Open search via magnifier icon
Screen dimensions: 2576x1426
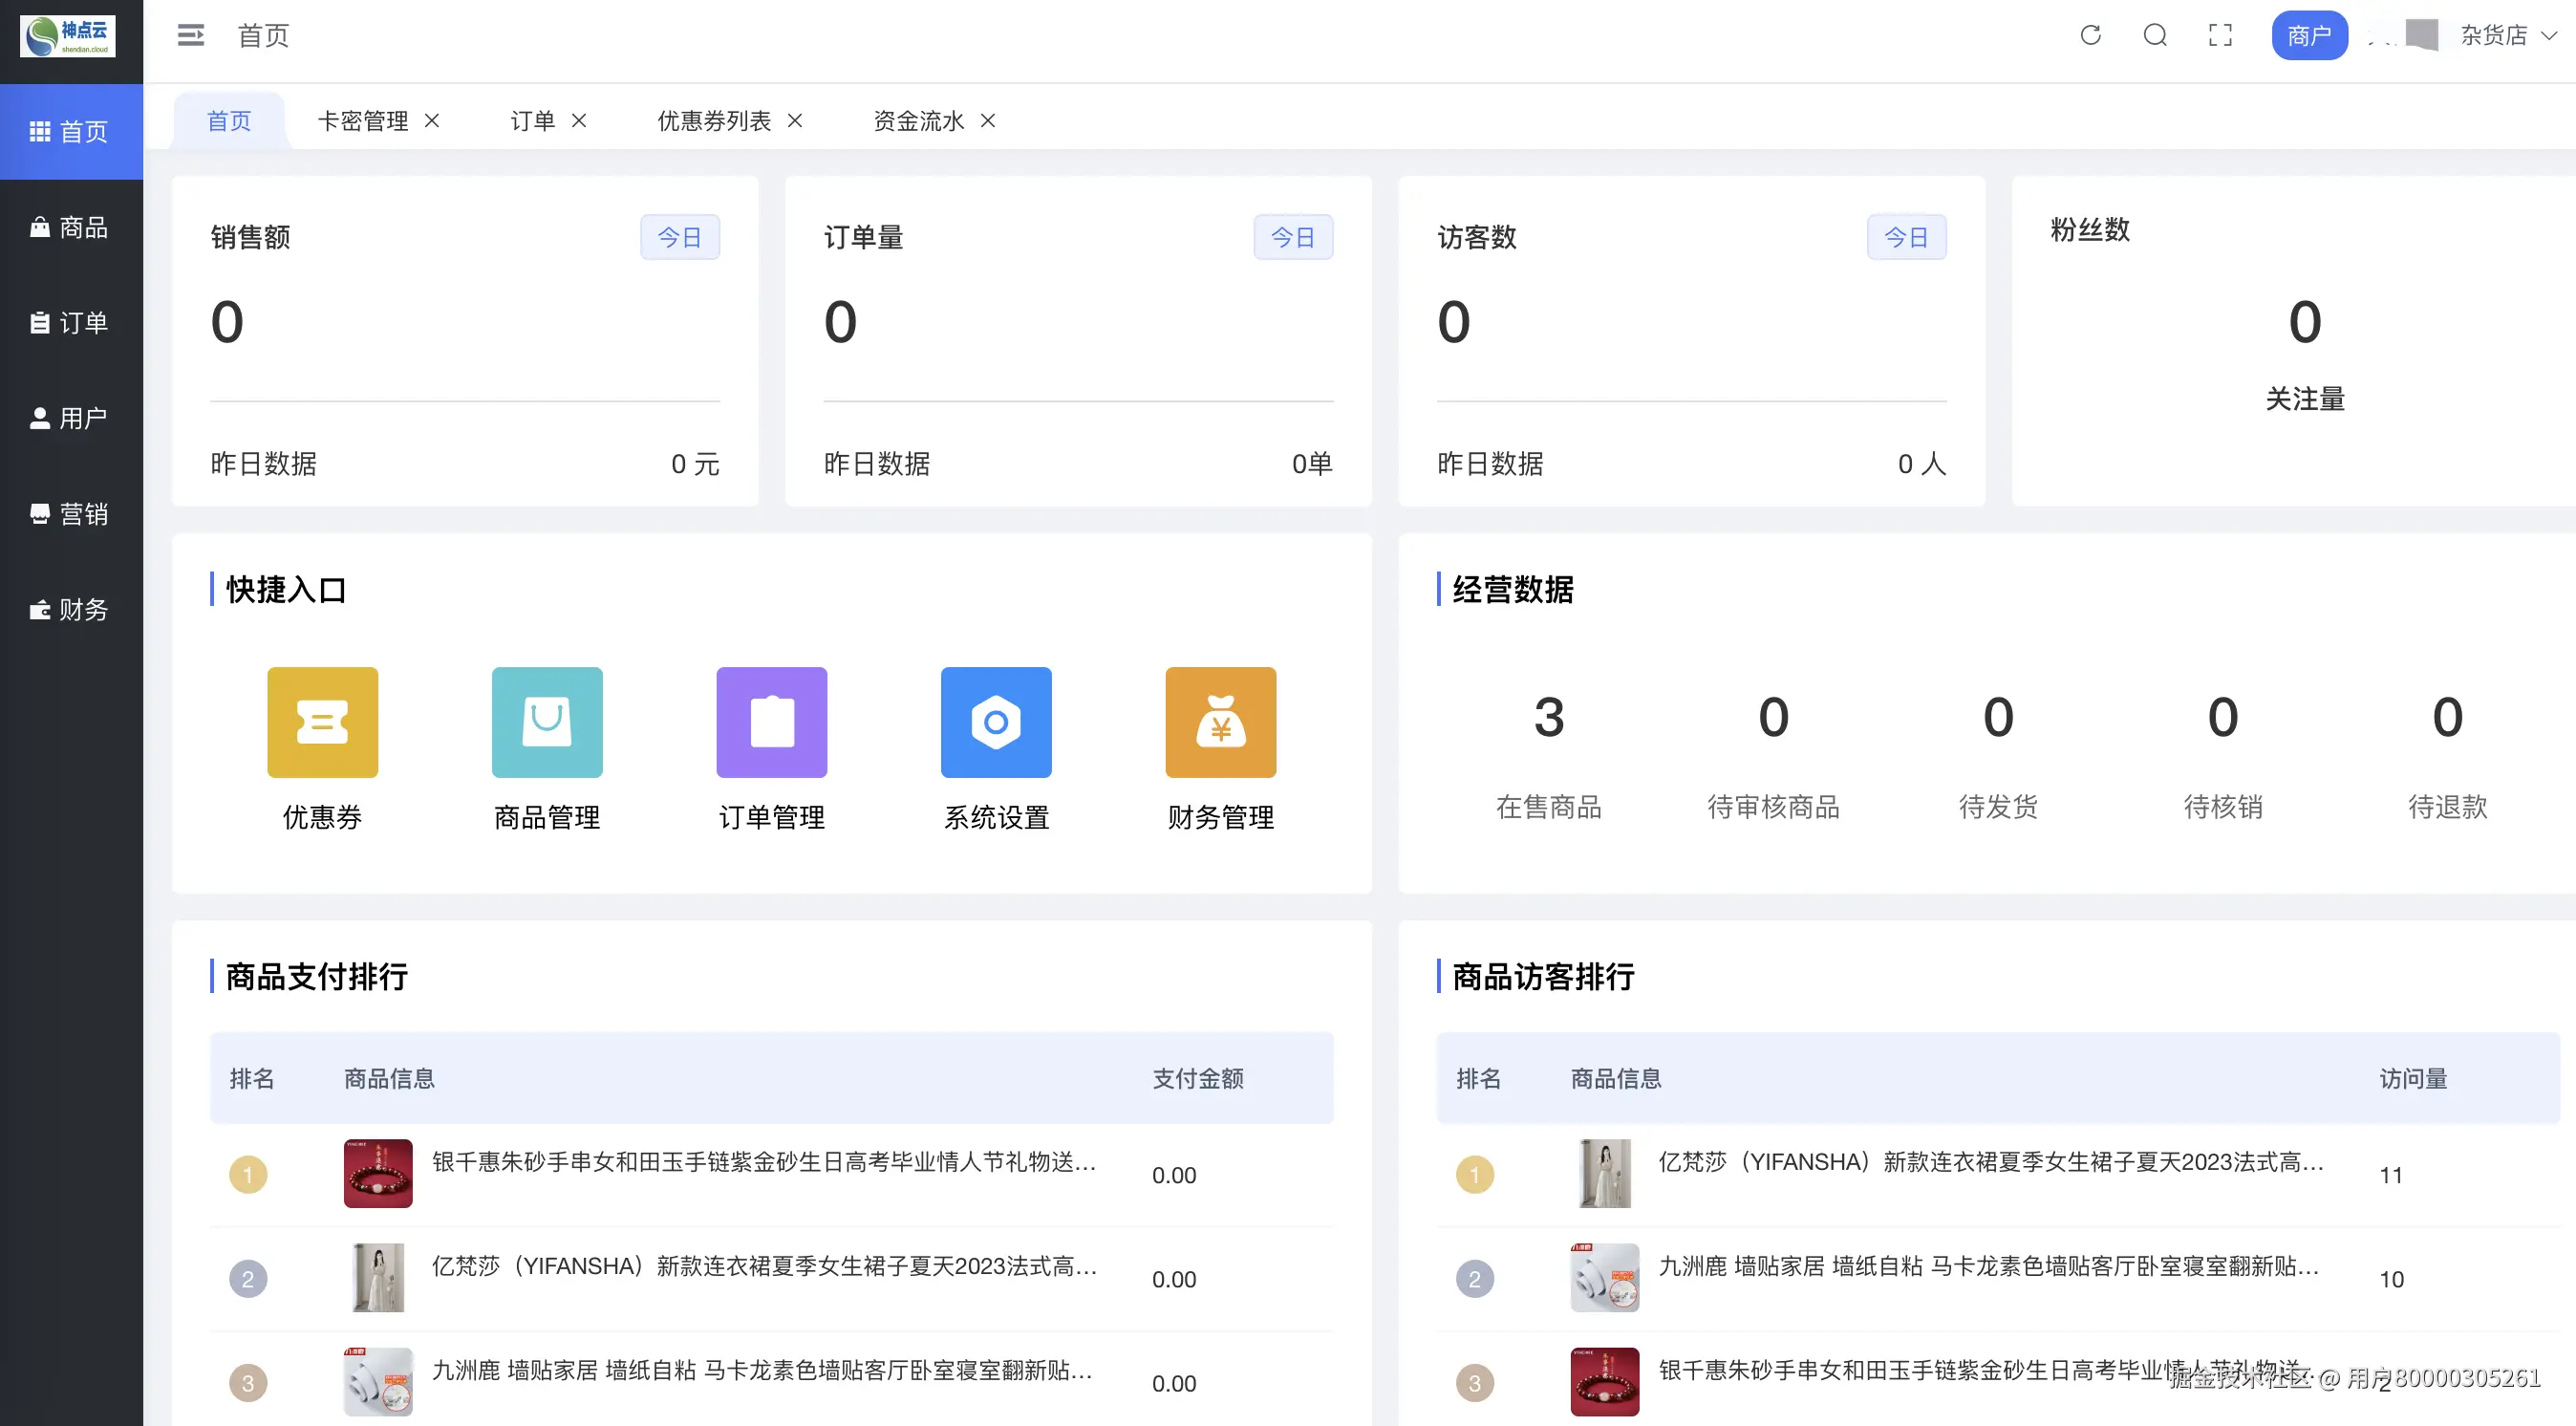tap(2155, 36)
